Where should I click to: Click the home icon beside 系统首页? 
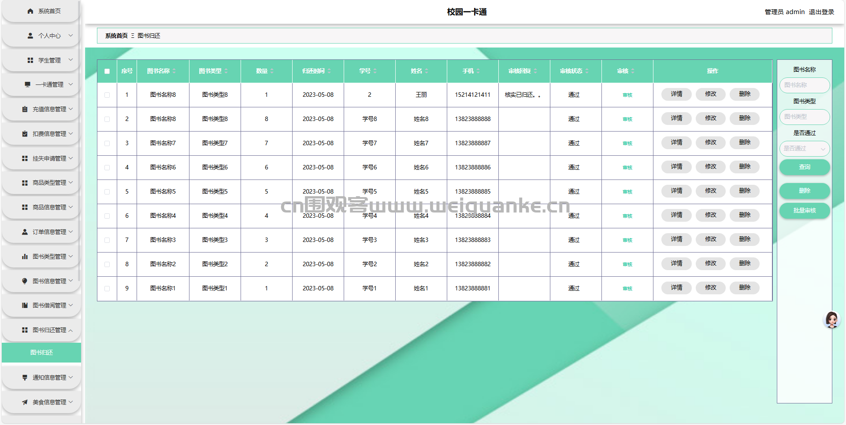[30, 11]
